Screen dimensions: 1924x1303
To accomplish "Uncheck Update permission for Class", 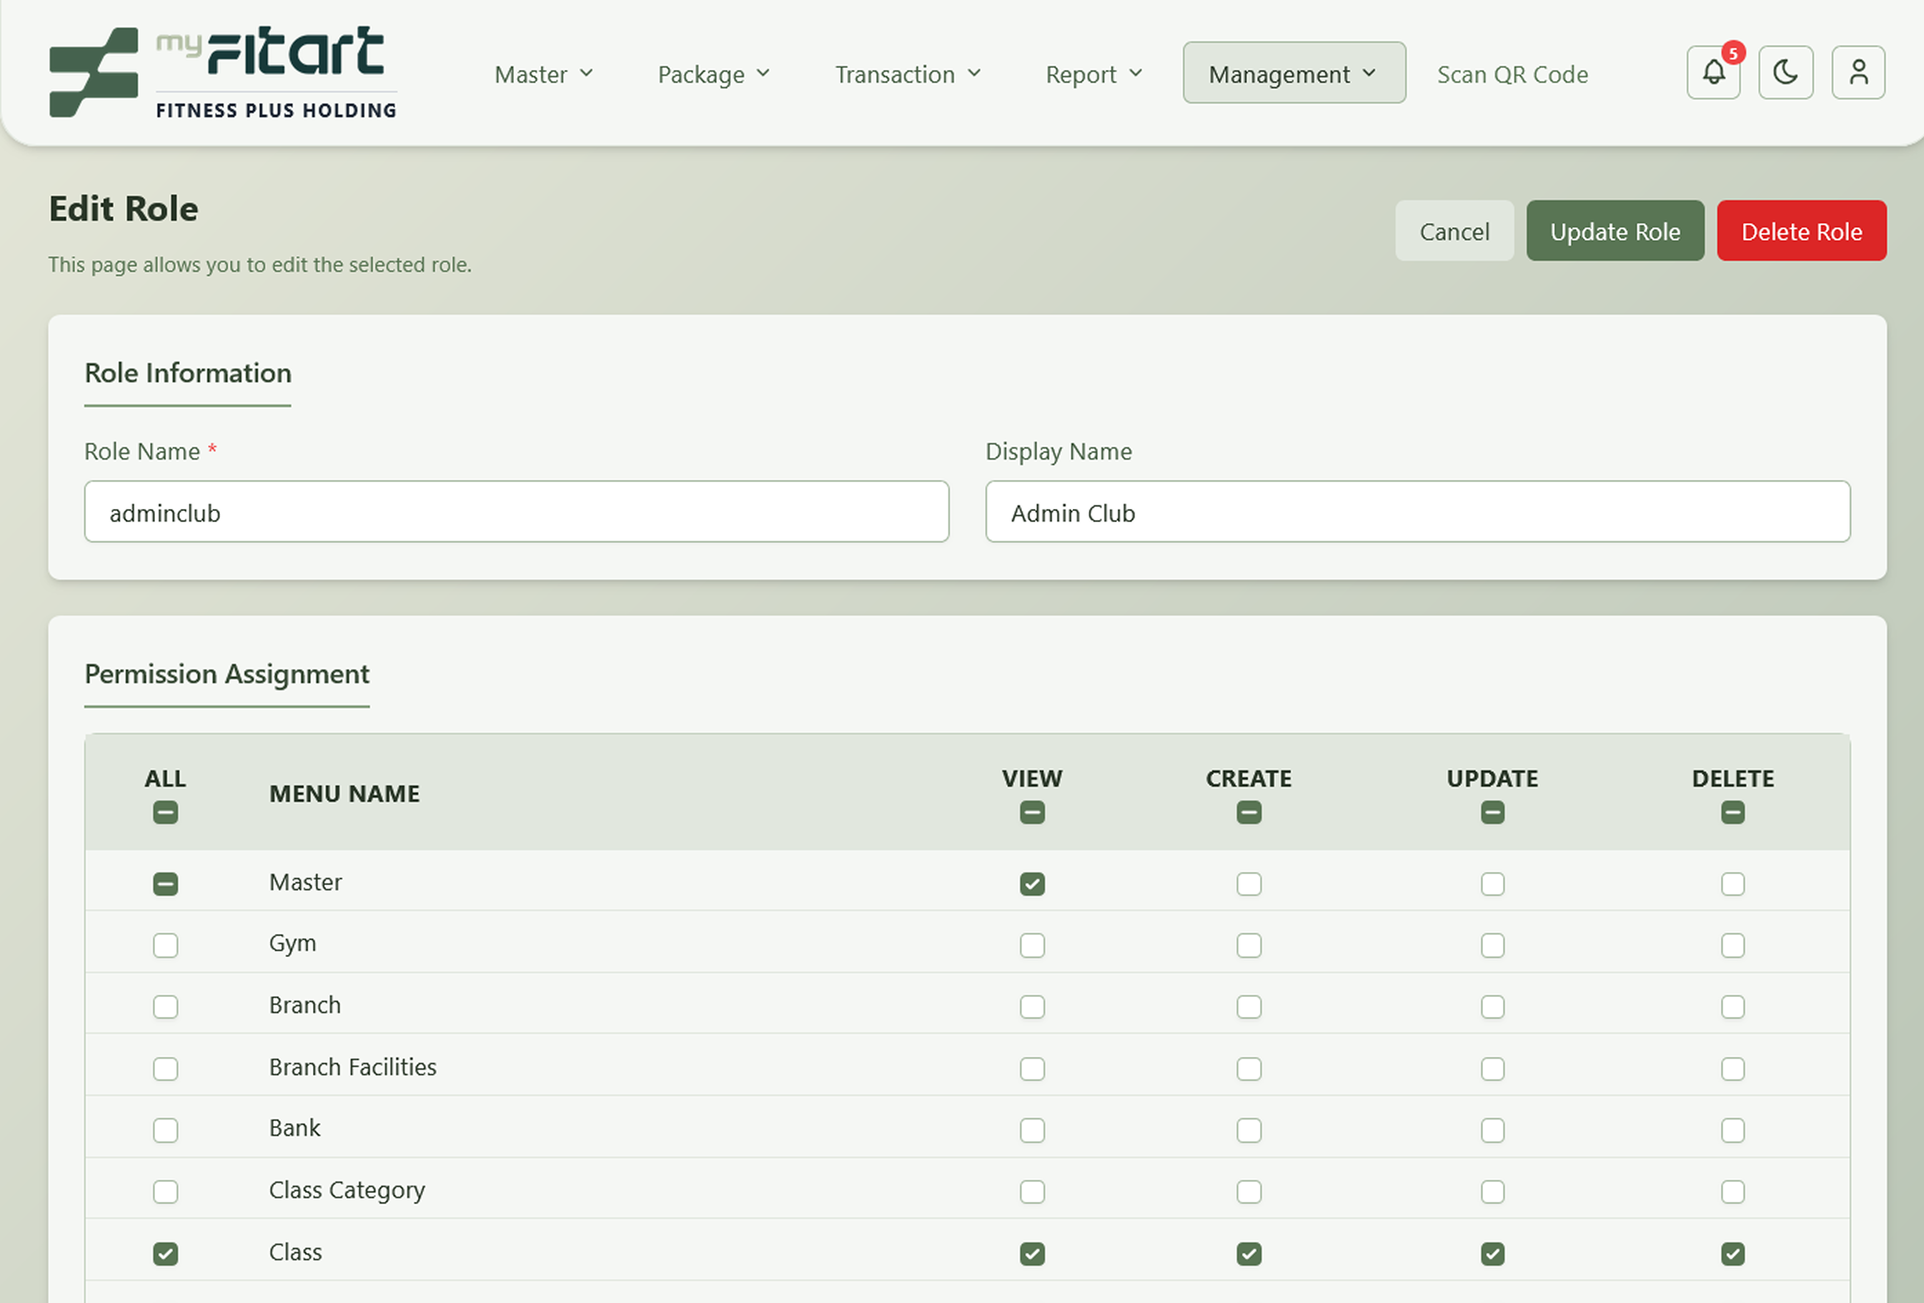I will coord(1492,1253).
